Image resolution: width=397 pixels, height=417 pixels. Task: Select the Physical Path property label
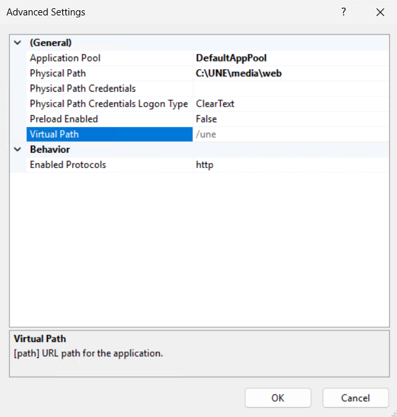(x=58, y=73)
